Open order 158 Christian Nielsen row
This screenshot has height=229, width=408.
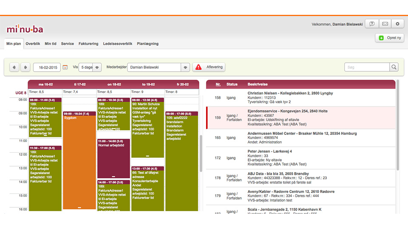point(301,98)
